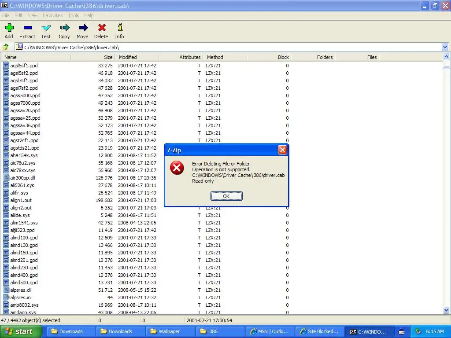The width and height of the screenshot is (451, 338).
Task: Switch to Wallpaper taskbar window
Action: coord(170,331)
